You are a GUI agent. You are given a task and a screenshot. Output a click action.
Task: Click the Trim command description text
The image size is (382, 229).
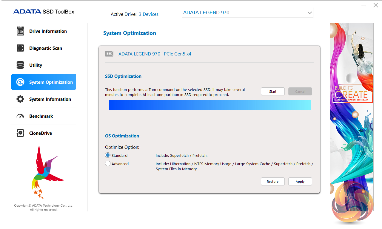point(175,92)
